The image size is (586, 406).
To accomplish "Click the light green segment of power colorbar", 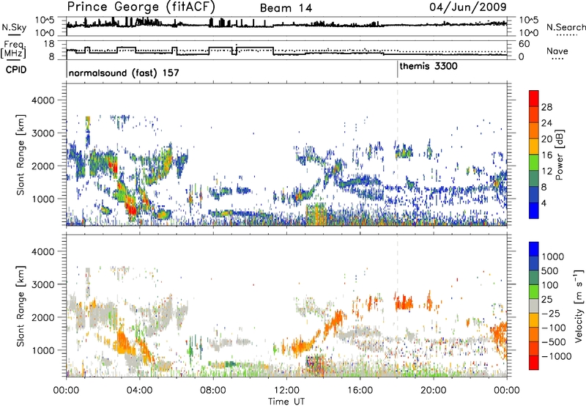I will tap(534, 163).
